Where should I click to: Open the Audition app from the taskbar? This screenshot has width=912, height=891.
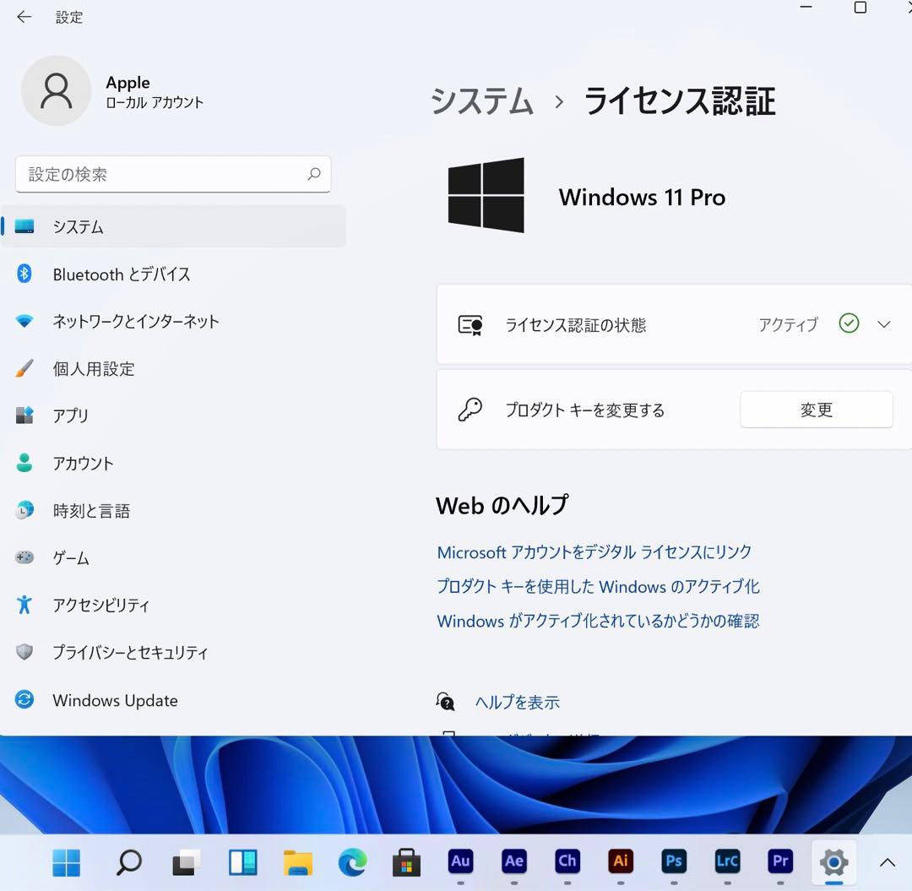[x=460, y=861]
